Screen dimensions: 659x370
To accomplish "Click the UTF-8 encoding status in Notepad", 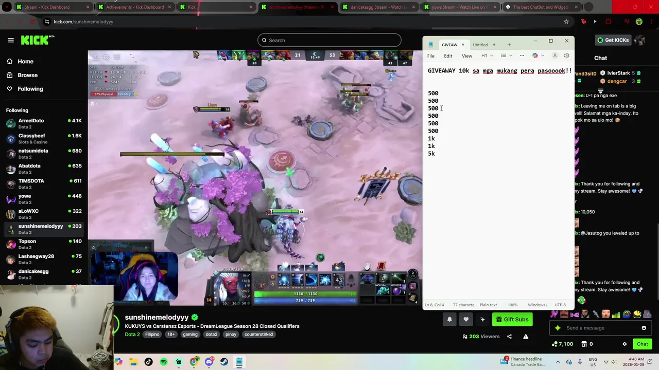I will click(560, 305).
